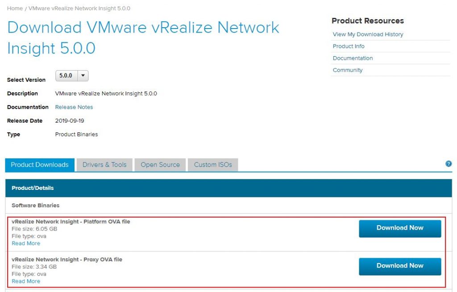Click the blue help question mark icon
The image size is (457, 292).
click(449, 164)
